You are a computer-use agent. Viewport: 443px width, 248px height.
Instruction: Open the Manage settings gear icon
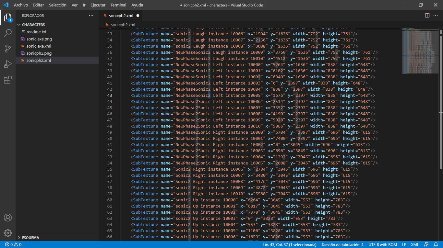click(x=8, y=233)
